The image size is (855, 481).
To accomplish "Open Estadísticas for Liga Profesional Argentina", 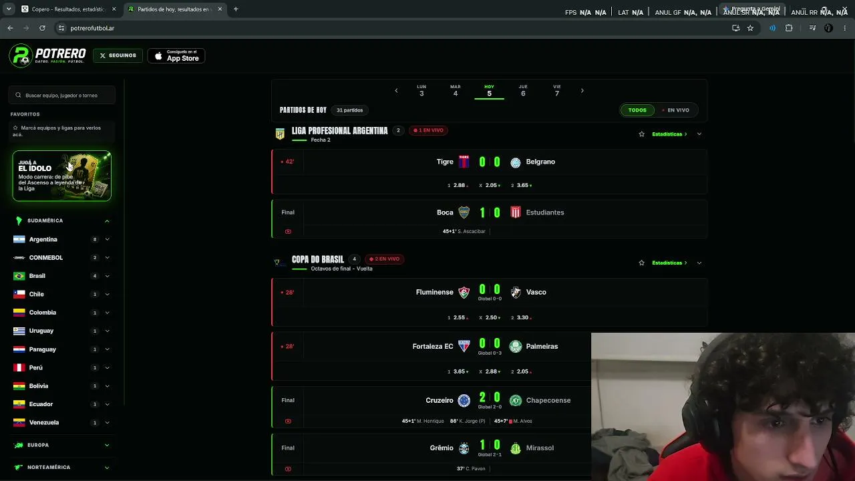I will coord(669,134).
